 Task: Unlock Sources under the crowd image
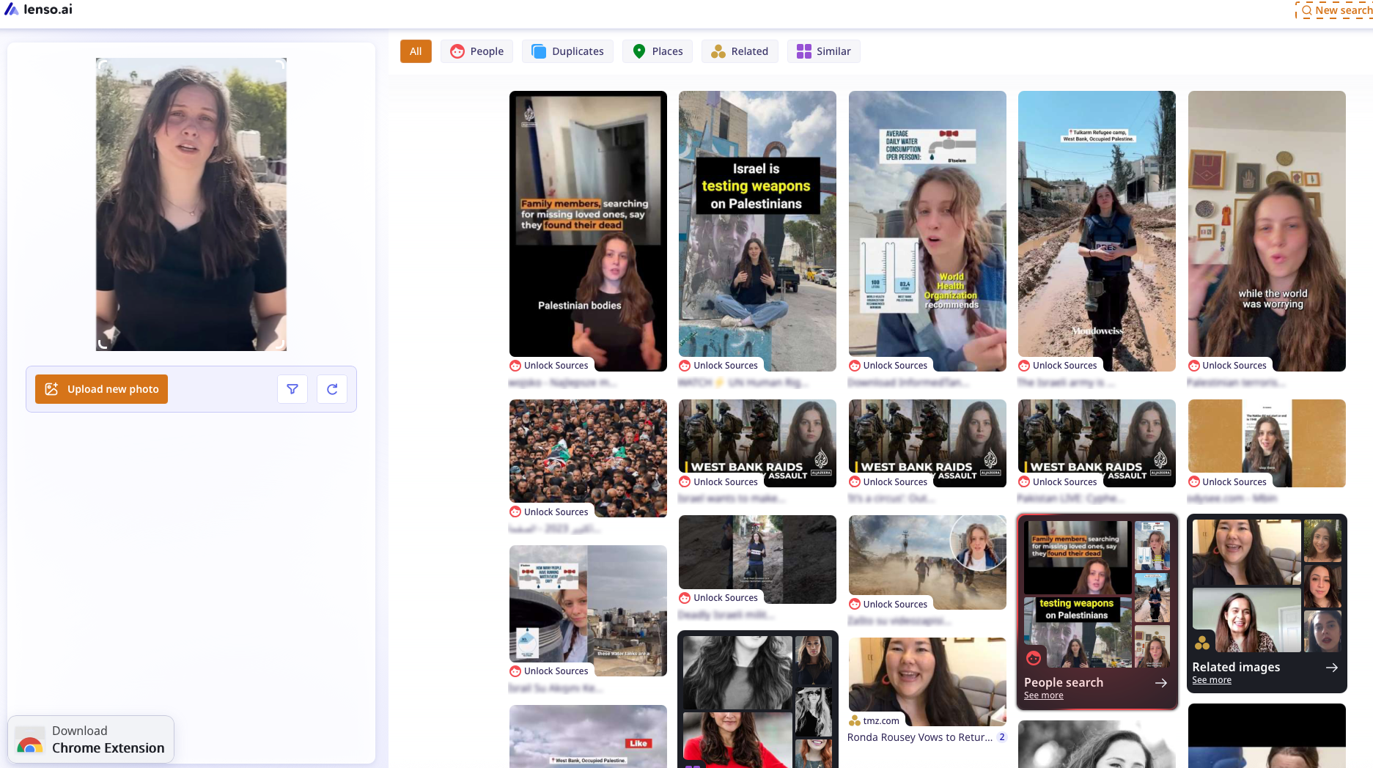click(x=549, y=512)
